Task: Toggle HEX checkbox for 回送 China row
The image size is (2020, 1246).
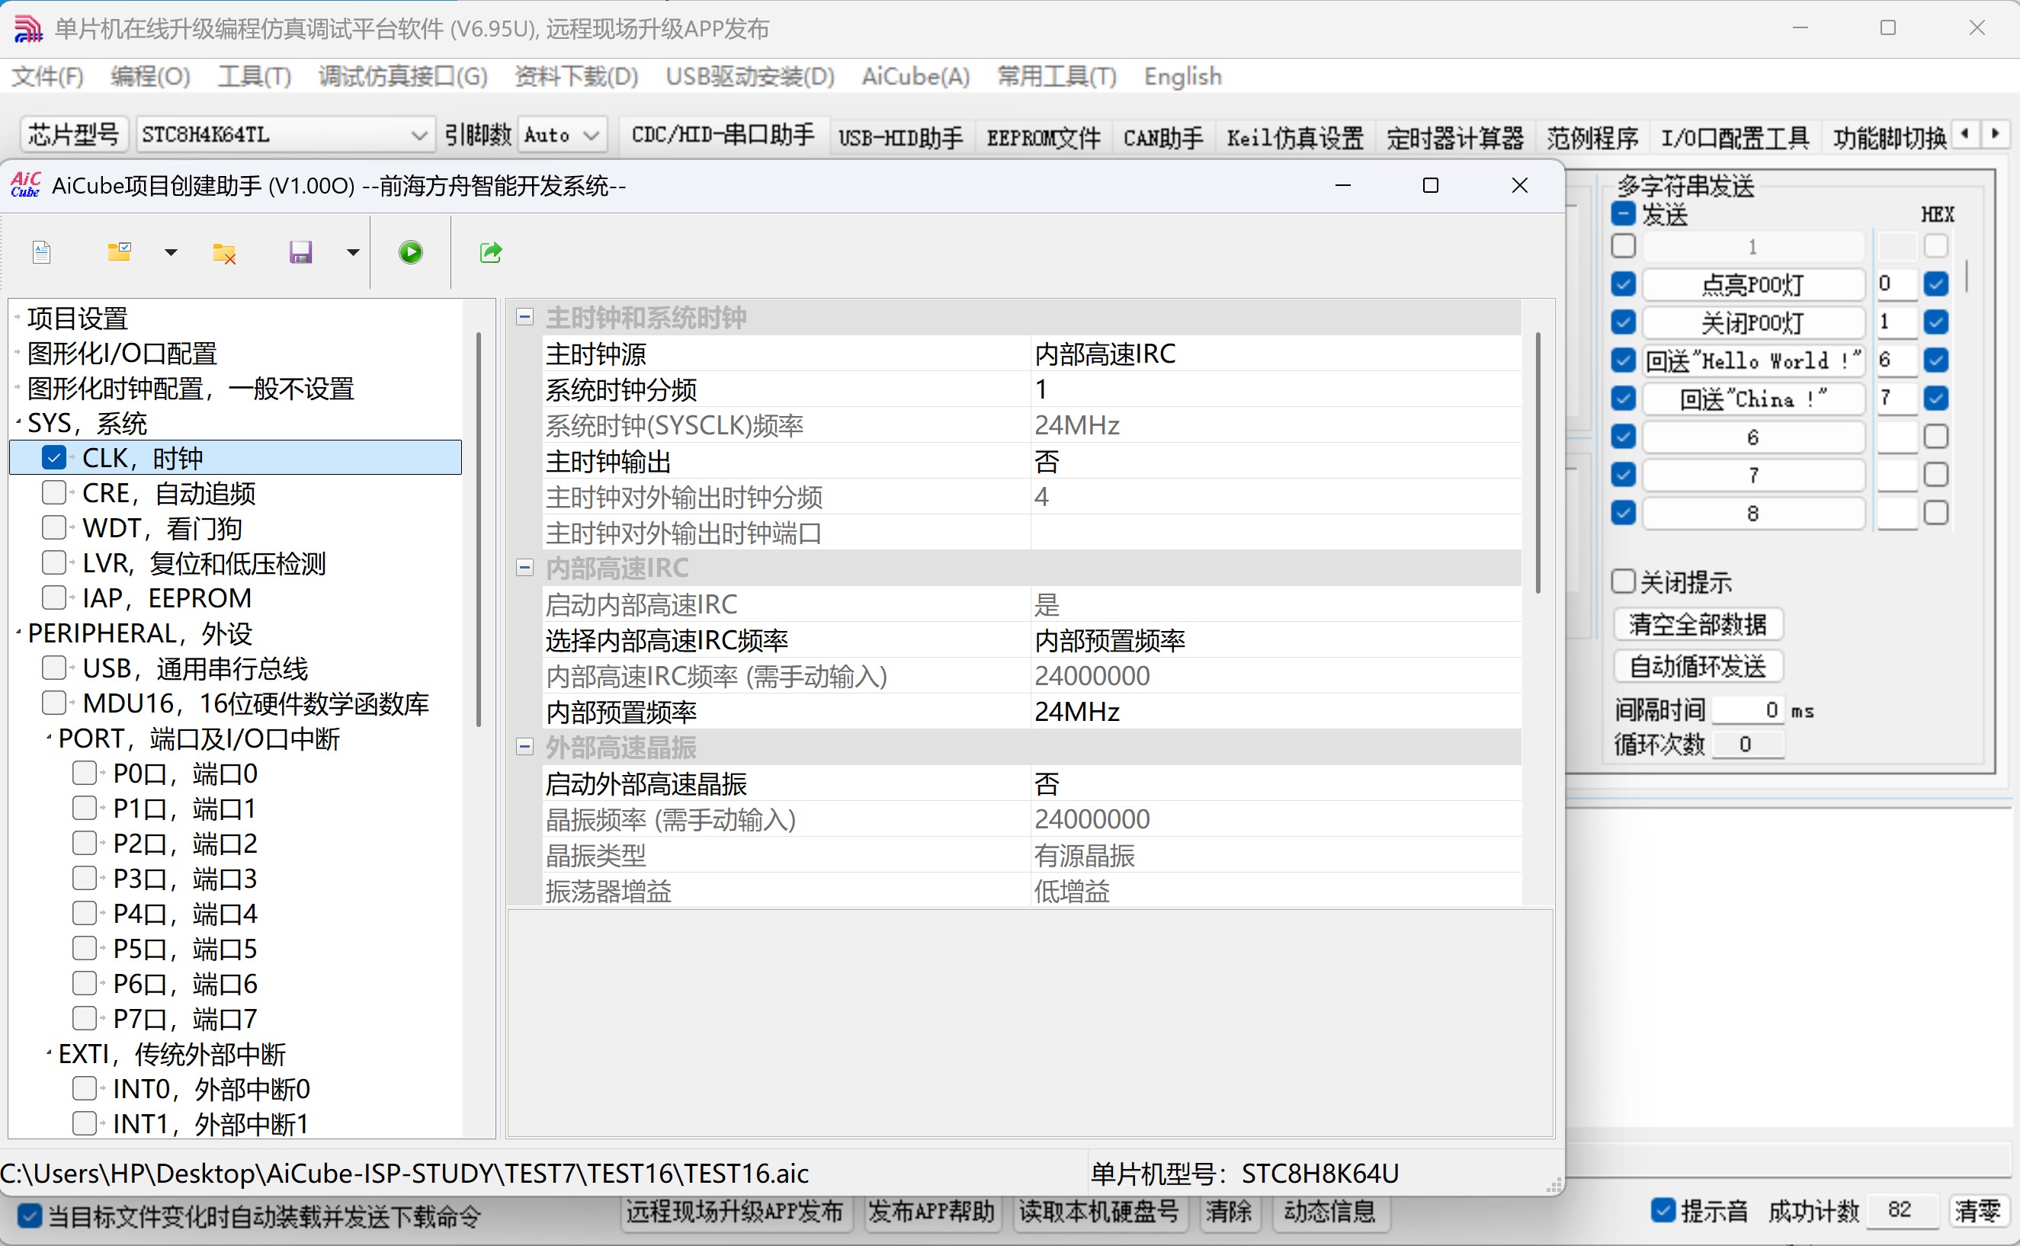Action: pos(1936,399)
